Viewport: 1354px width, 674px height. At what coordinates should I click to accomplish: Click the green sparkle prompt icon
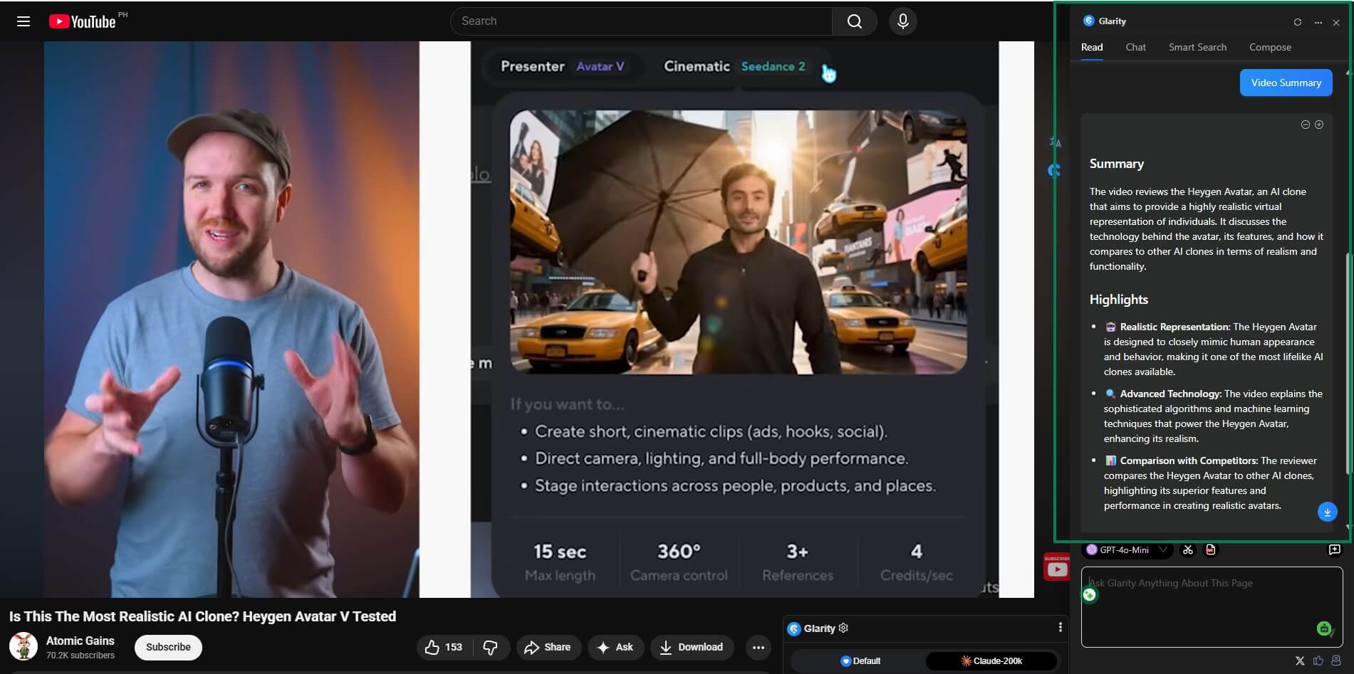pos(1090,595)
